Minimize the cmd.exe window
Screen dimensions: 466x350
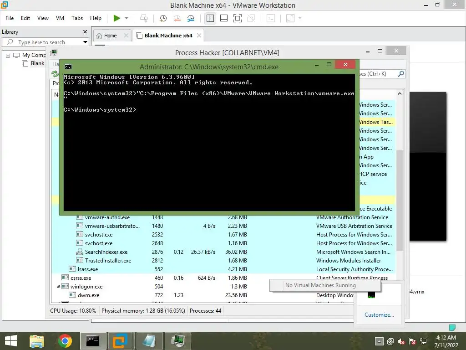tap(317, 65)
